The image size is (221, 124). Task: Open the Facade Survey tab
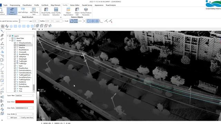87,5
